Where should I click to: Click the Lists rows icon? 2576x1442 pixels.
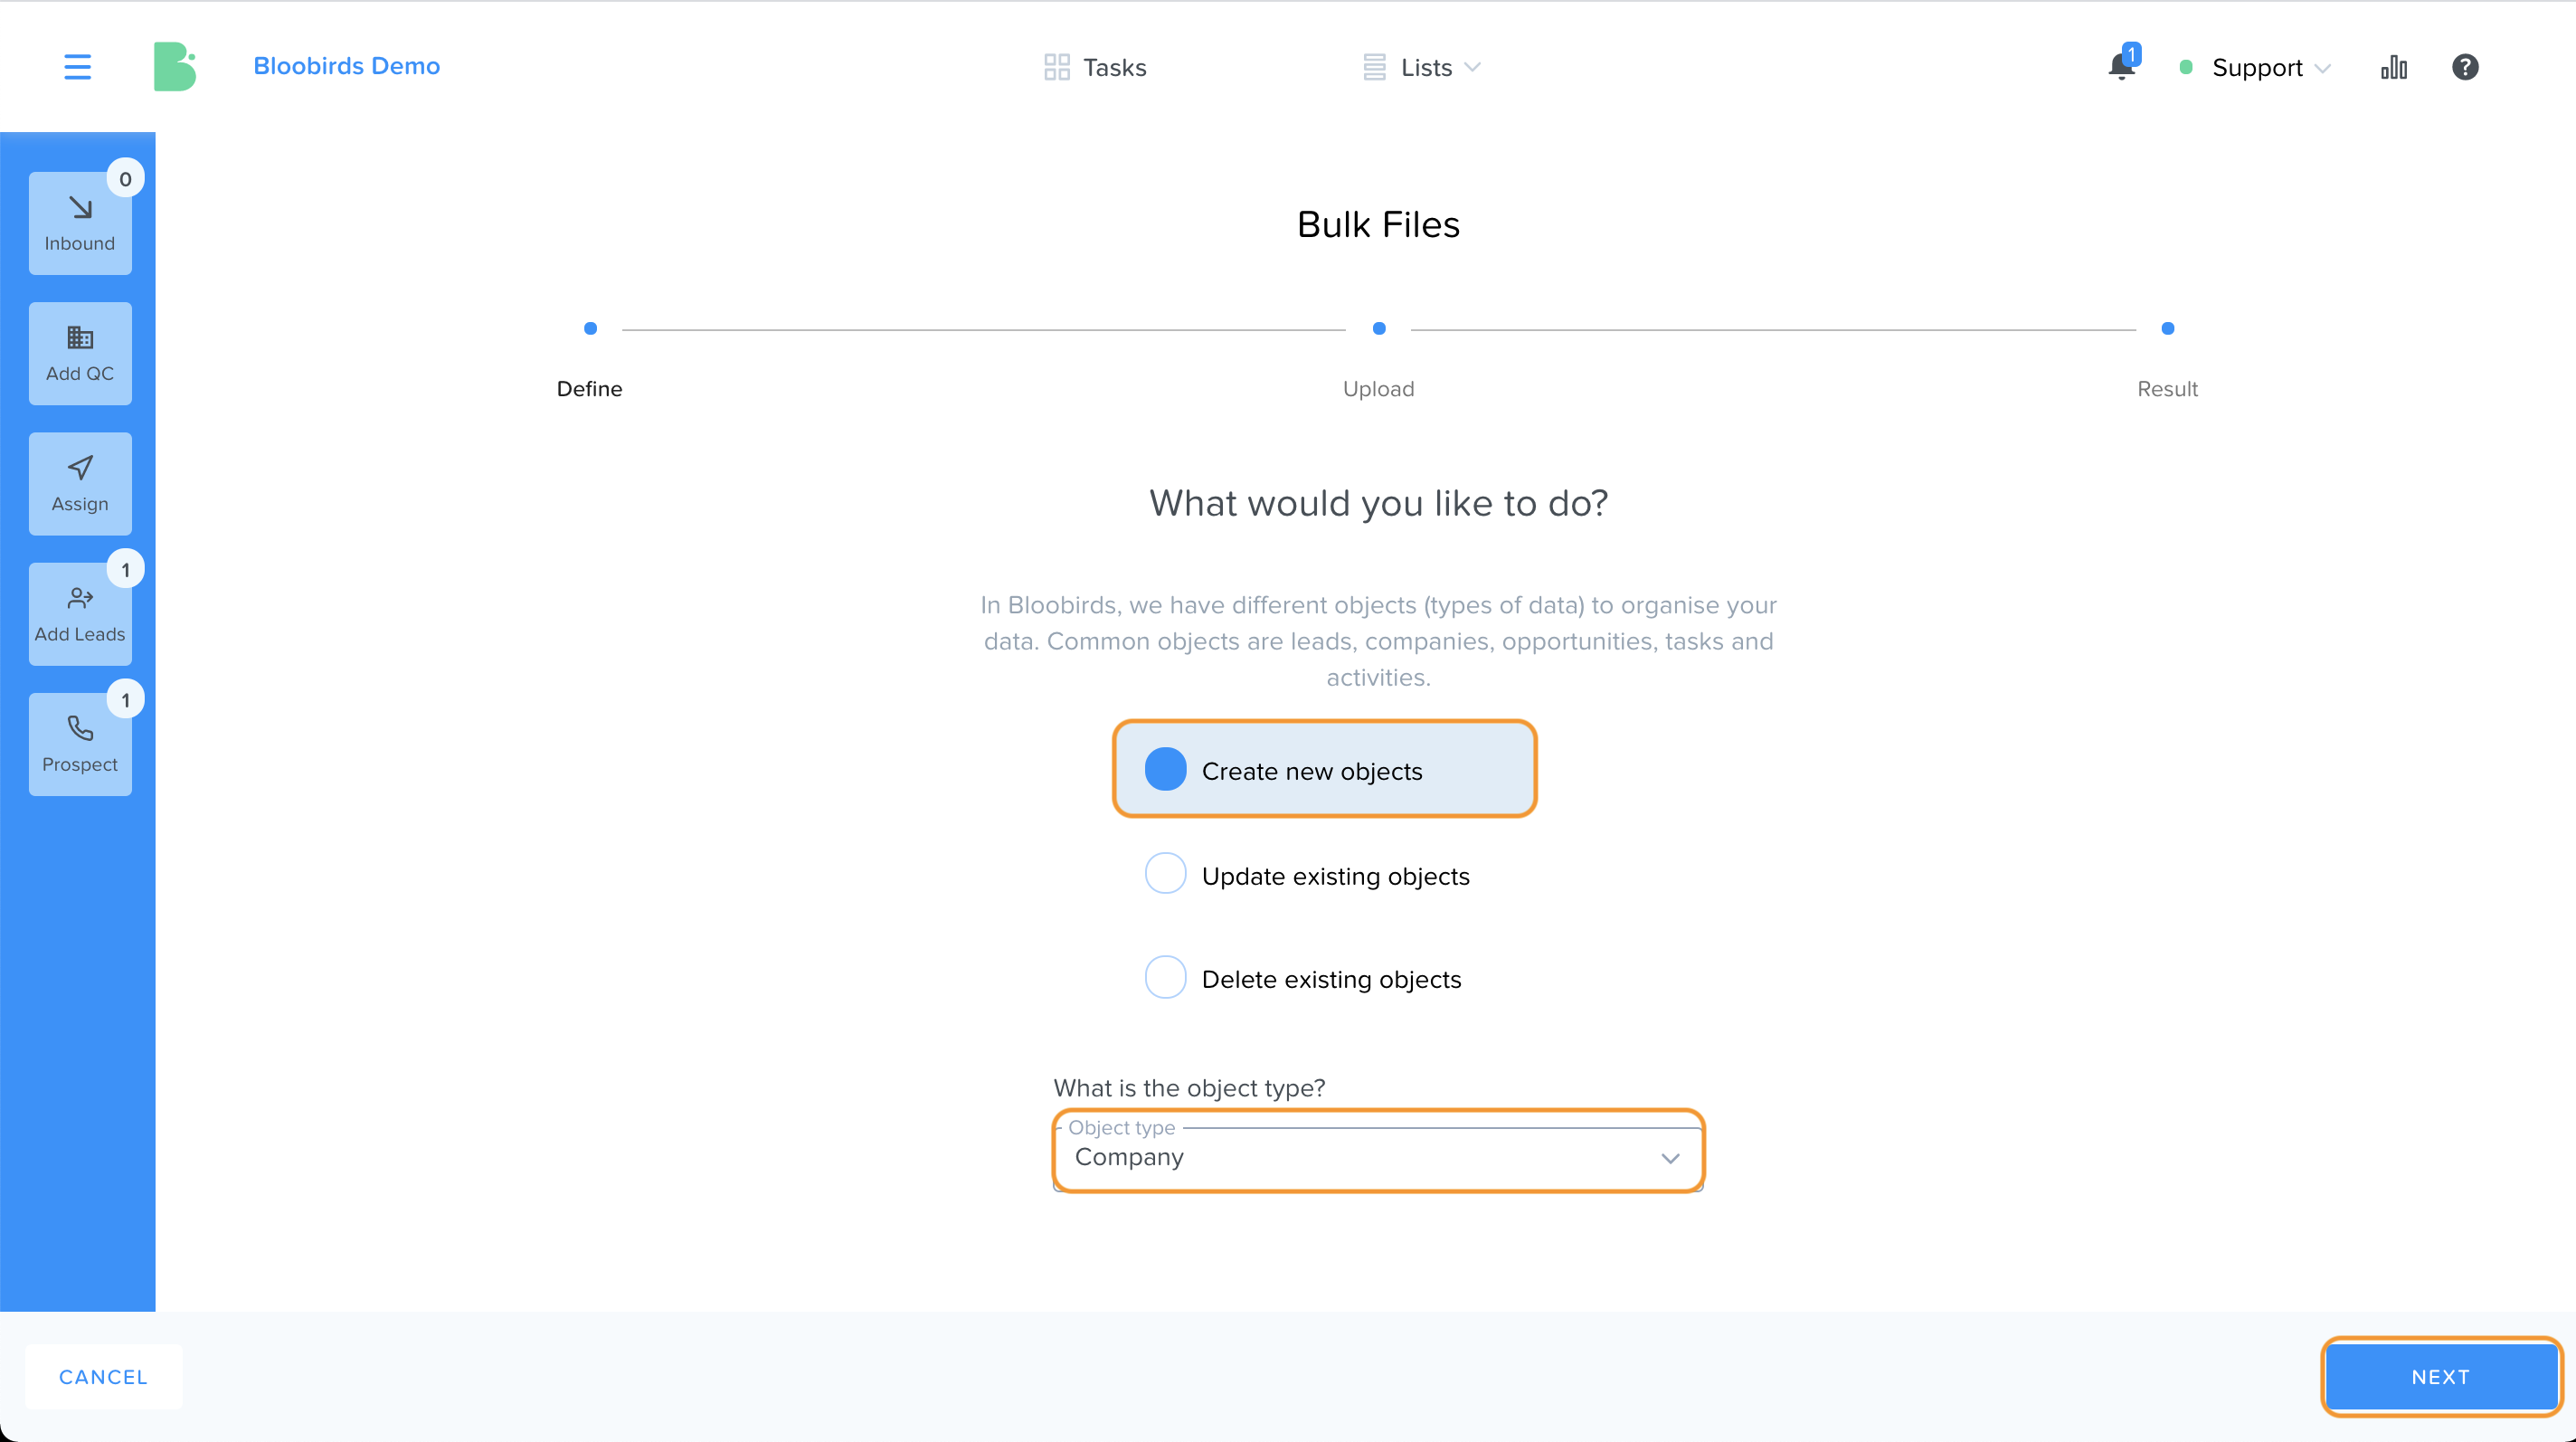(x=1374, y=67)
